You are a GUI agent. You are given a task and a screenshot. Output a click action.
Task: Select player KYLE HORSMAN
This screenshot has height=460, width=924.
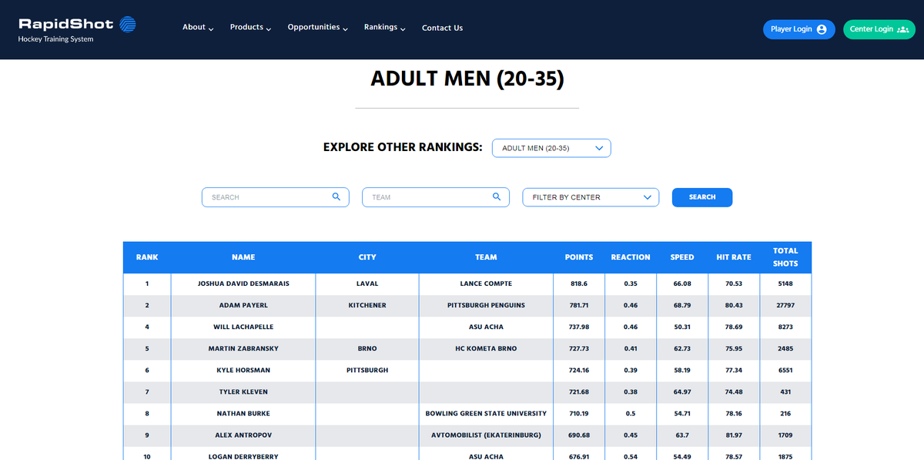click(x=243, y=370)
